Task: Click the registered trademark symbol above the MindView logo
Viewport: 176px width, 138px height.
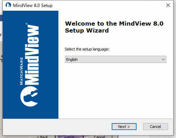Action: pos(27,24)
